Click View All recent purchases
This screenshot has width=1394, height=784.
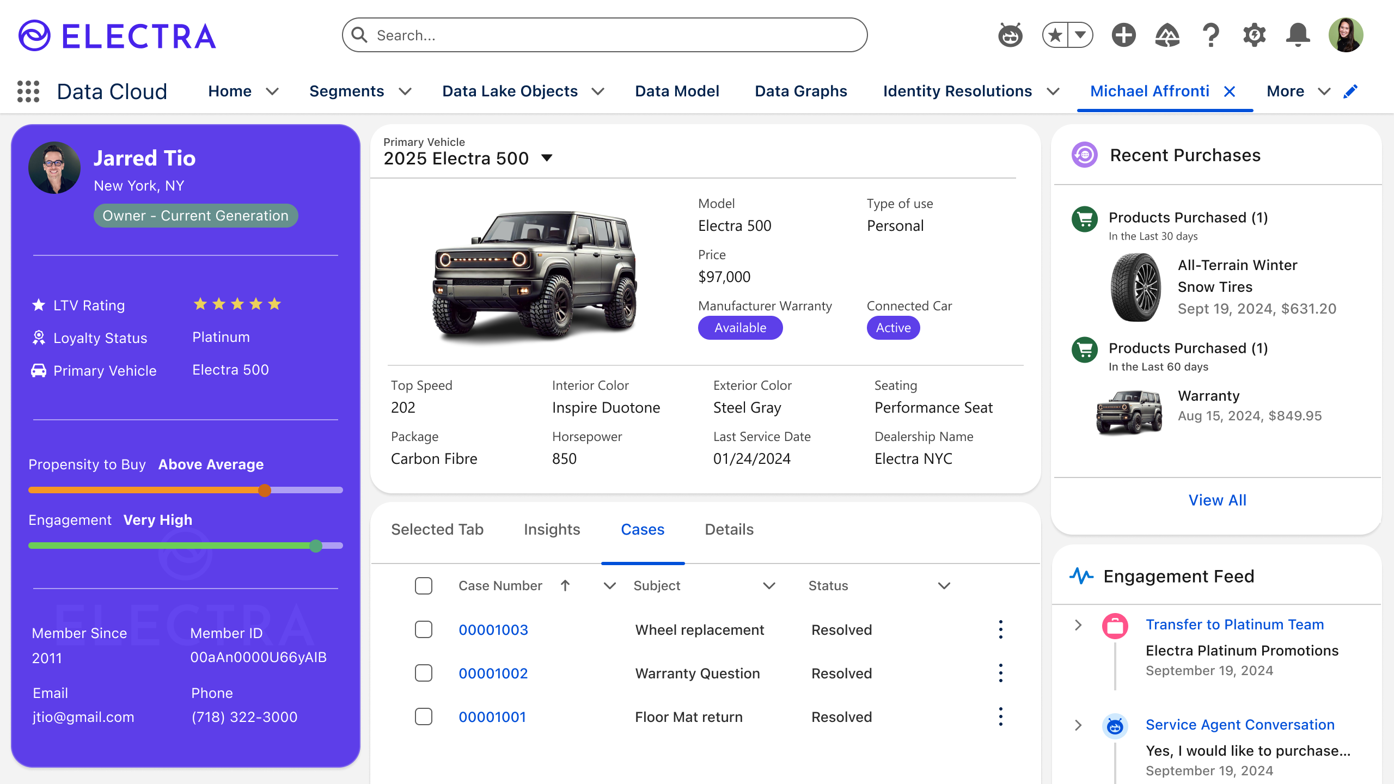pyautogui.click(x=1217, y=500)
